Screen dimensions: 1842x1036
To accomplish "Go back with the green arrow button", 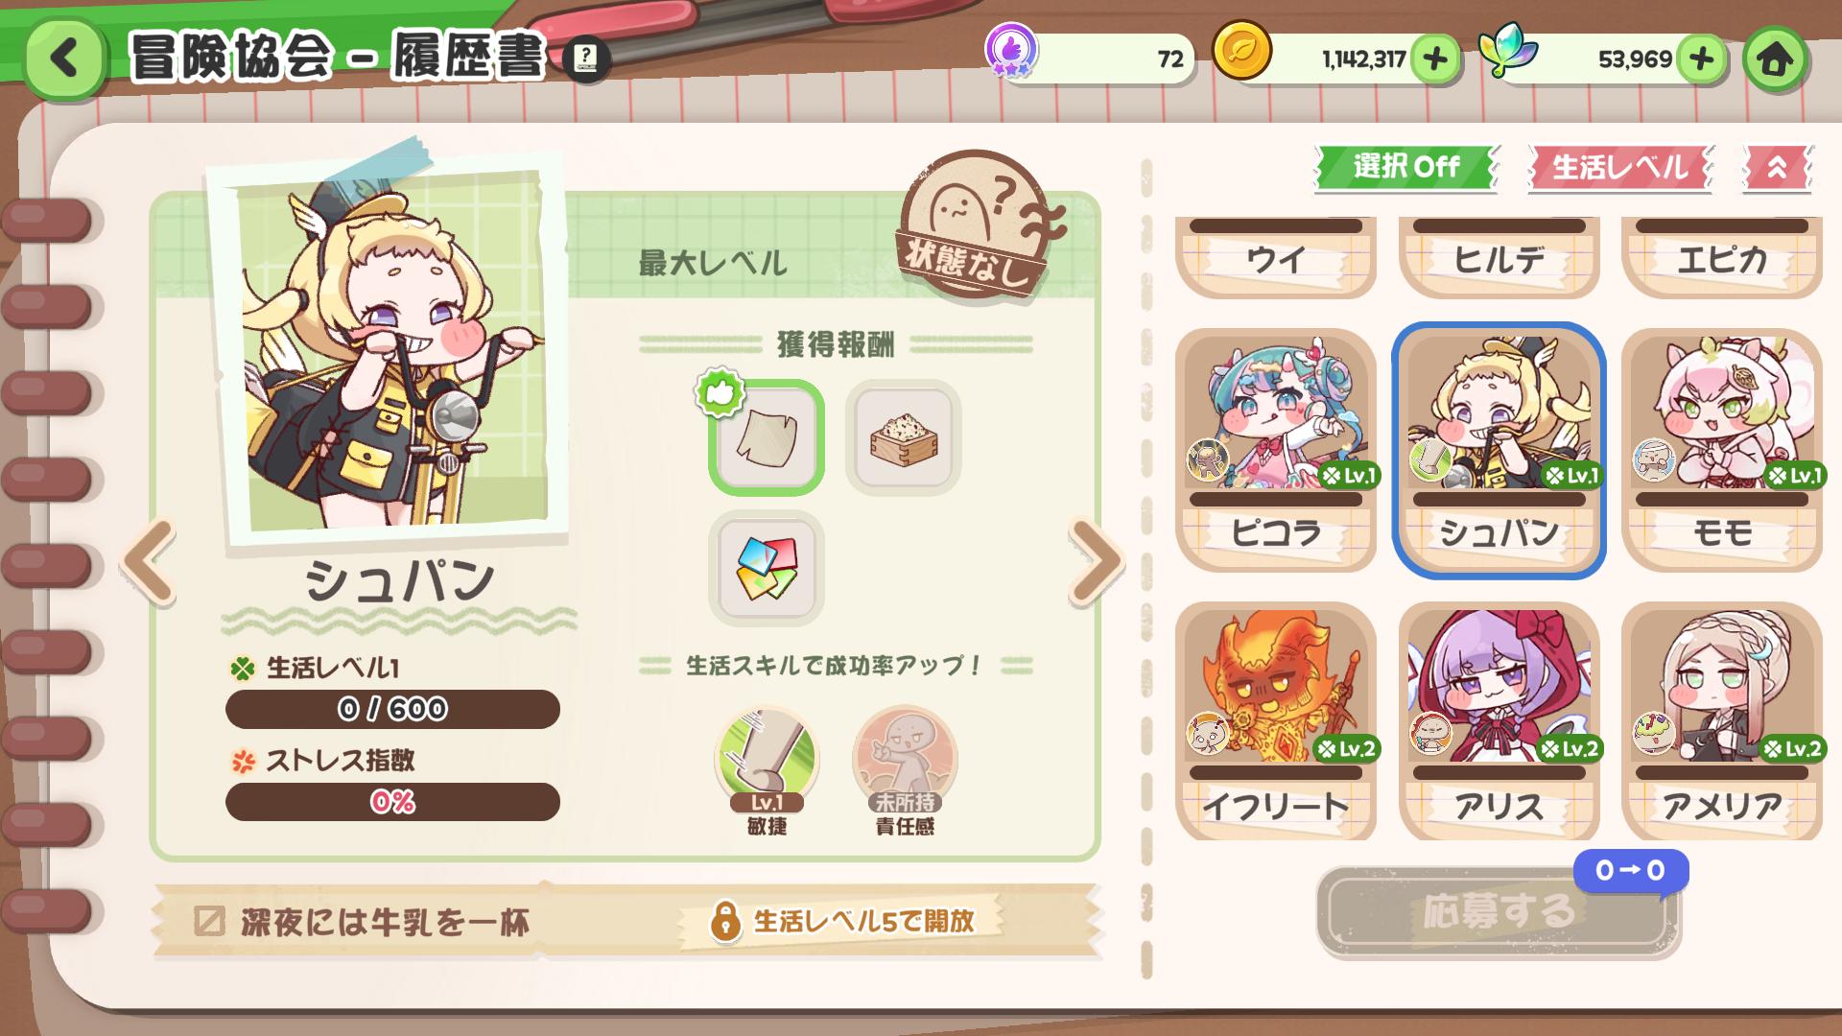I will (x=64, y=59).
